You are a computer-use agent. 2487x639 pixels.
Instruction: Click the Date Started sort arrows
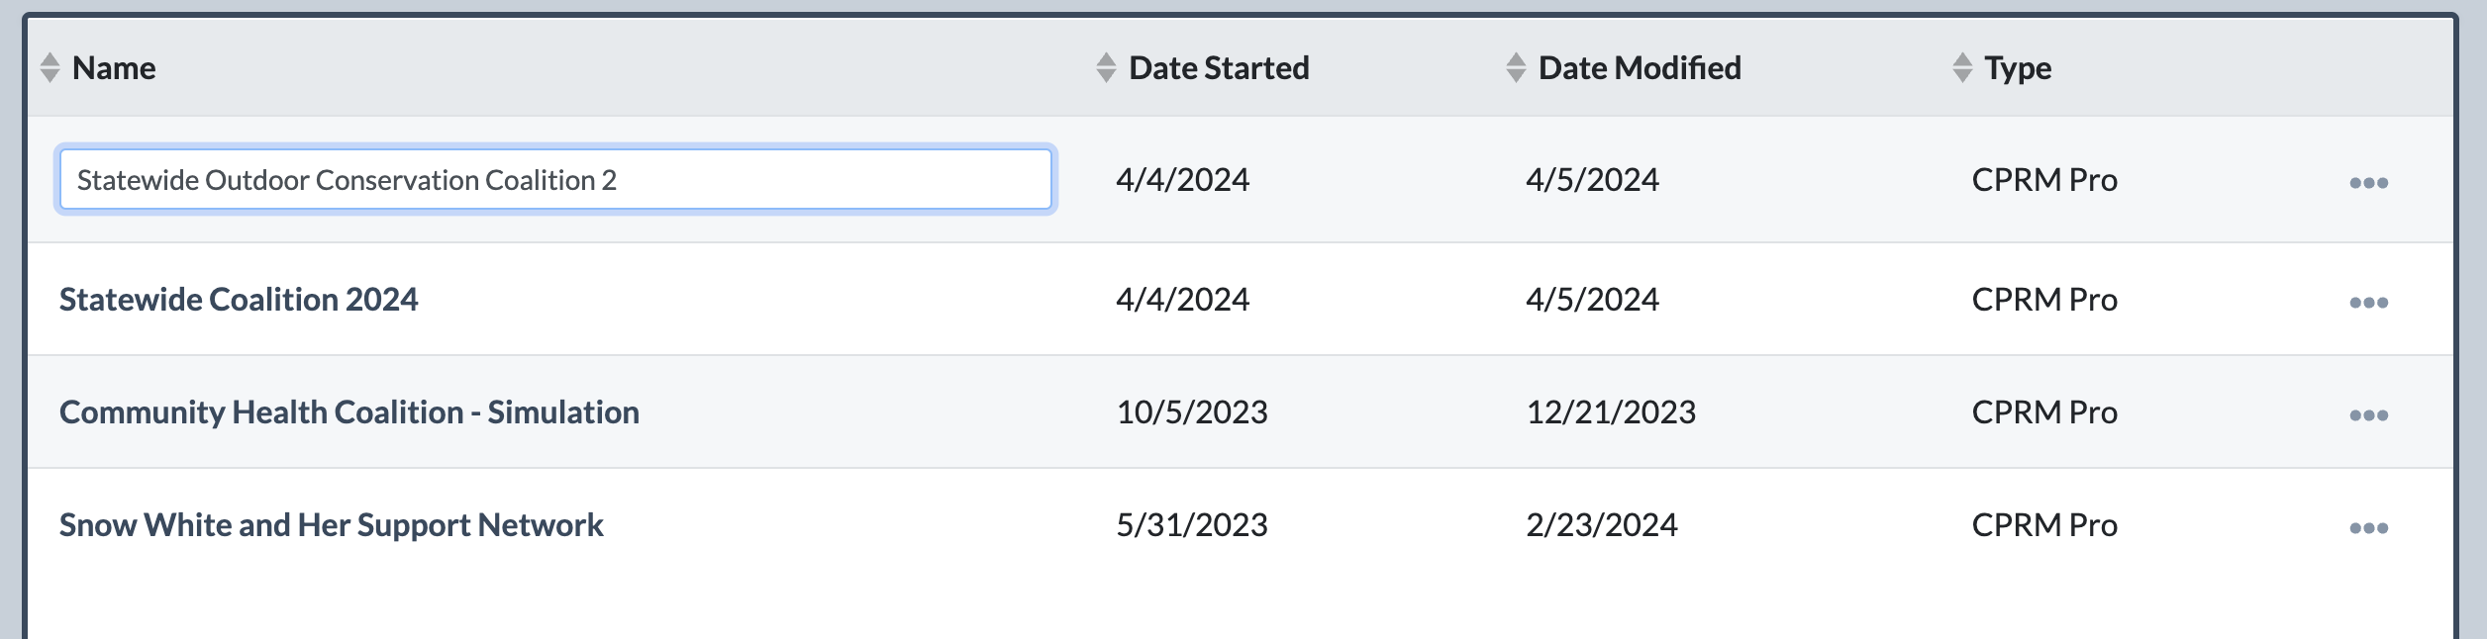1106,67
